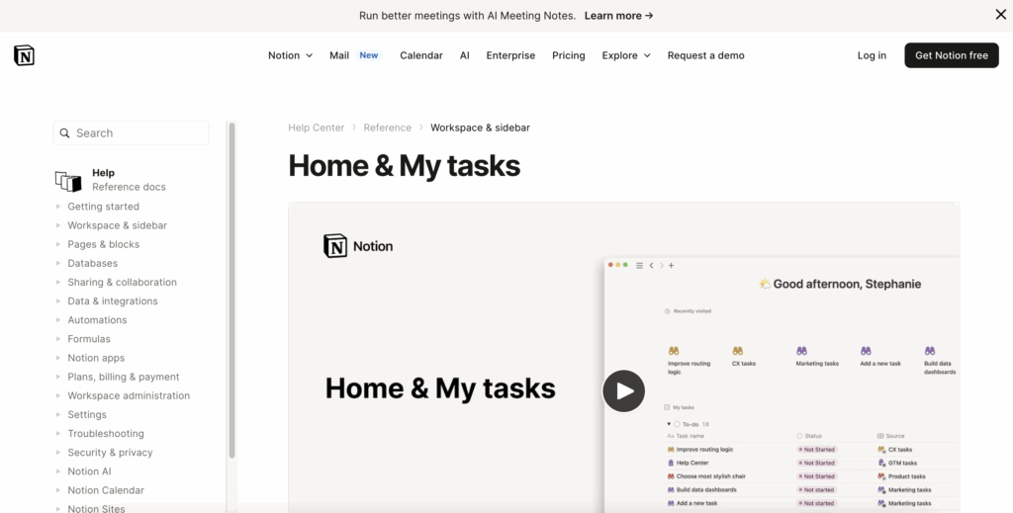1013x513 pixels.
Task: Click the Notion logo in the header
Action: pyautogui.click(x=24, y=55)
